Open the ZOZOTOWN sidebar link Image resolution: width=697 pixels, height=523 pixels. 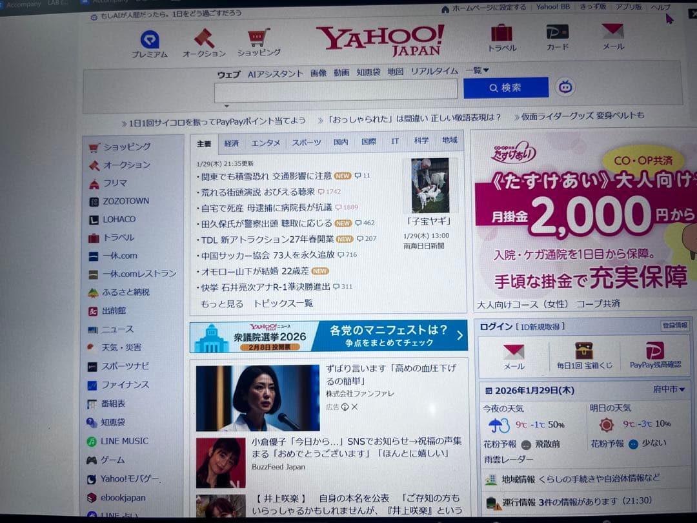pos(125,201)
